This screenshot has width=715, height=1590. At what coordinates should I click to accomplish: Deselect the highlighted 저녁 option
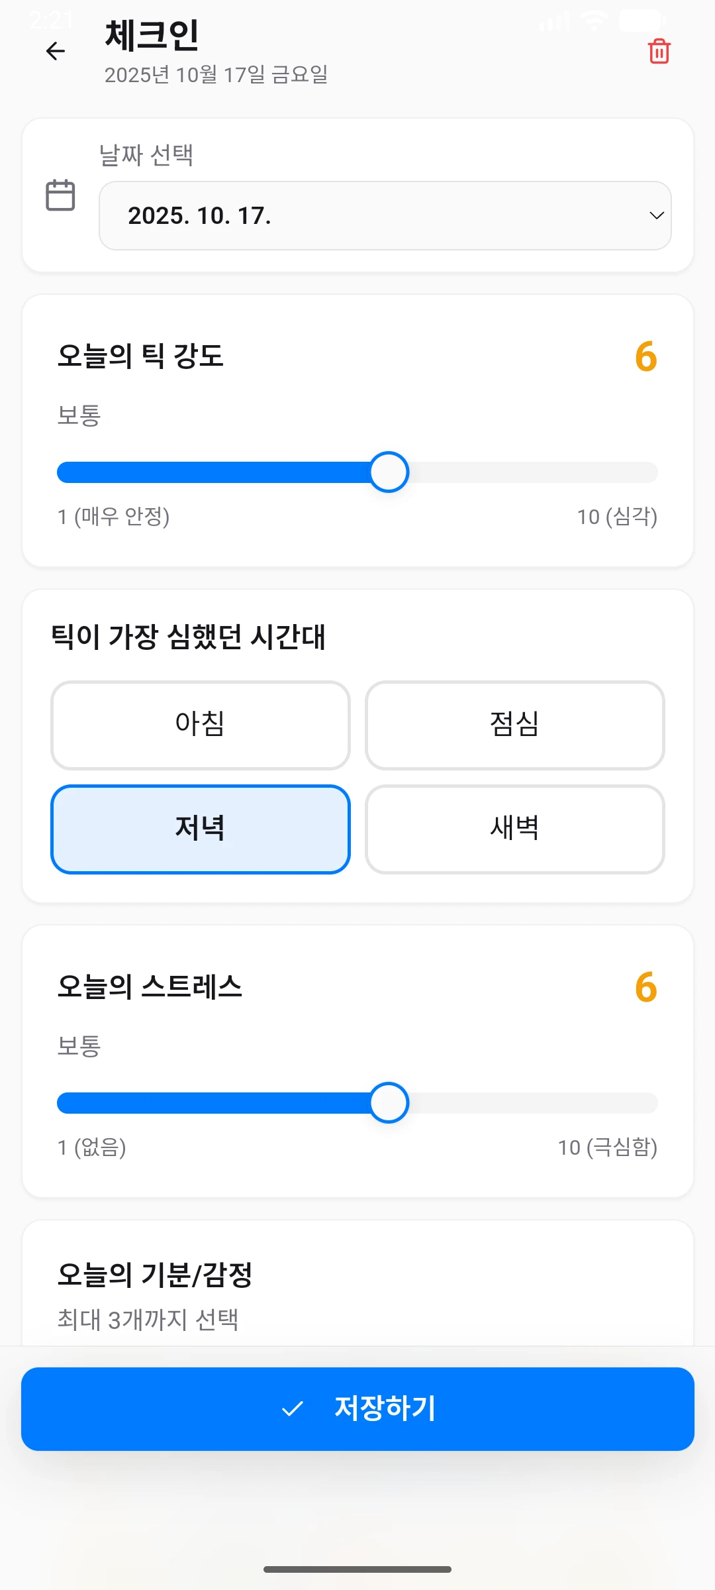tap(201, 829)
